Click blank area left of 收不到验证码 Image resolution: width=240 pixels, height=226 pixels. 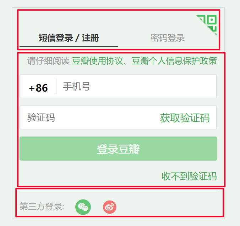tap(90, 176)
